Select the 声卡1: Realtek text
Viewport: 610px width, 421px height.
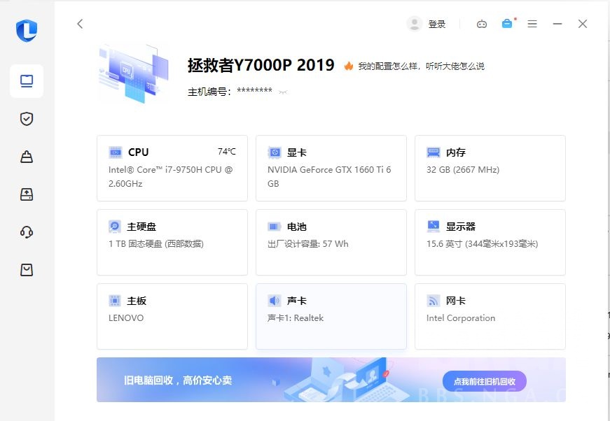296,318
